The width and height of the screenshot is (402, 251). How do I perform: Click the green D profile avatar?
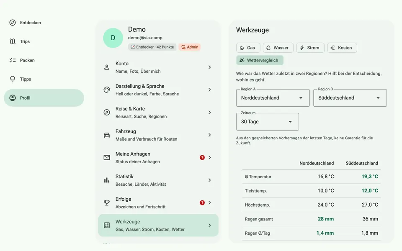pos(113,38)
